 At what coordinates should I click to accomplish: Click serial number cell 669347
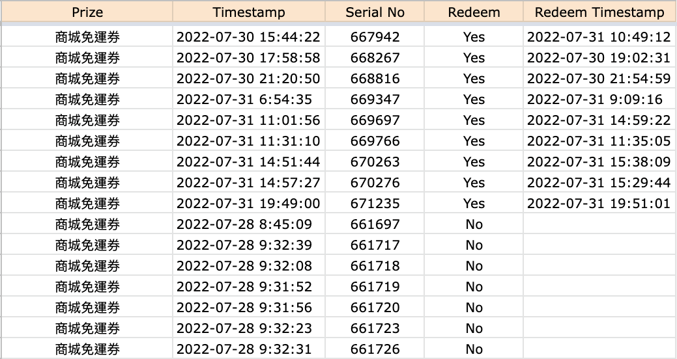(375, 100)
